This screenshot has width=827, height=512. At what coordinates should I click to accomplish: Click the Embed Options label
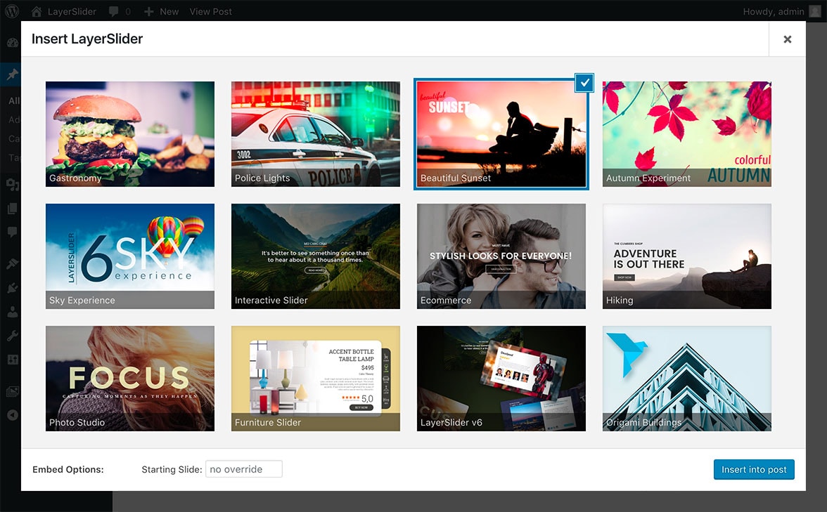(x=68, y=469)
